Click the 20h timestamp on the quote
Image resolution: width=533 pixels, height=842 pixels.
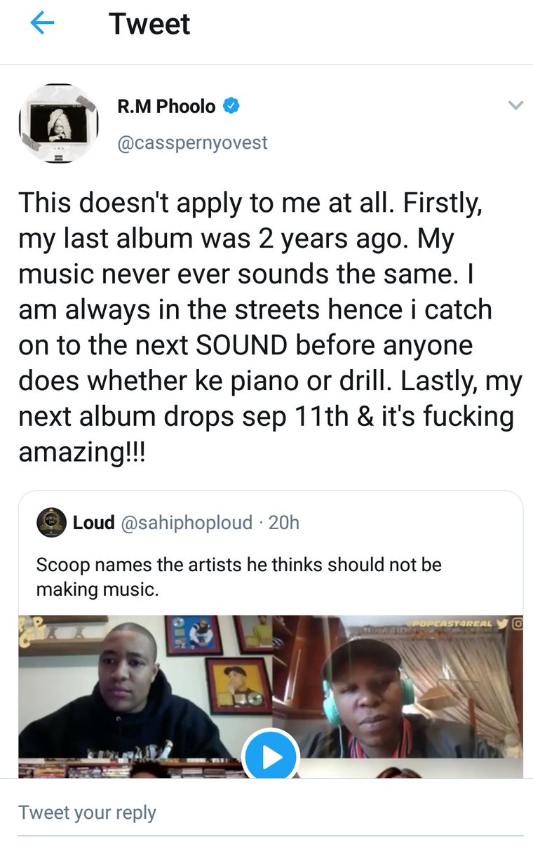point(284,523)
